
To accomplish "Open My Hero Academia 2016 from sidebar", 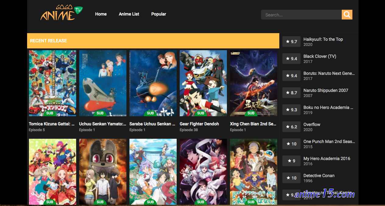I will 327,159.
